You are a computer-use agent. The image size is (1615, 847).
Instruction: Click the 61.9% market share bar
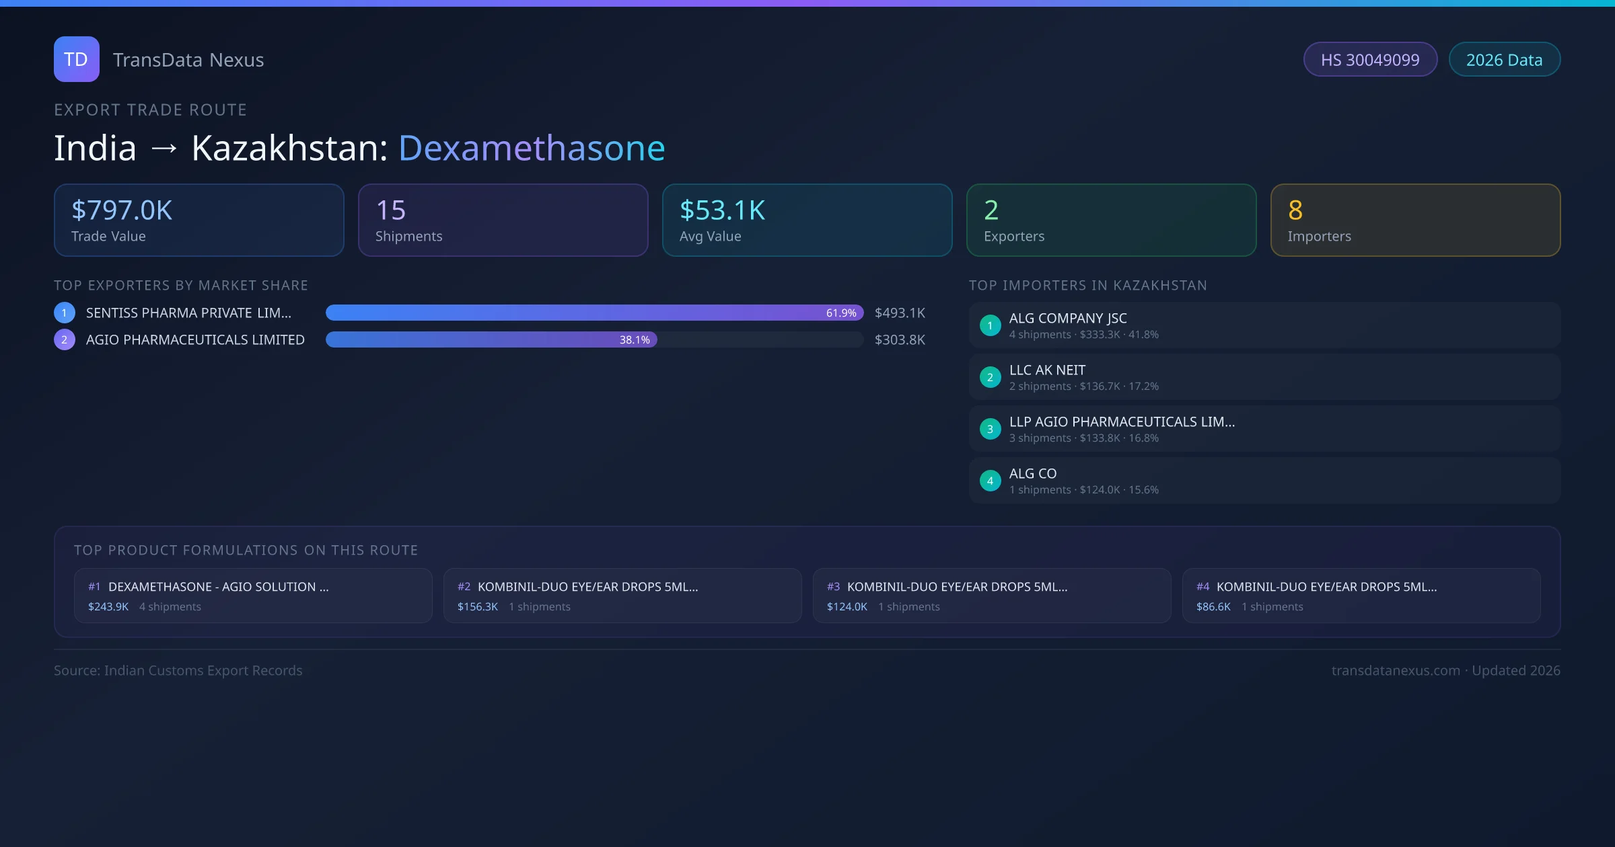594,313
